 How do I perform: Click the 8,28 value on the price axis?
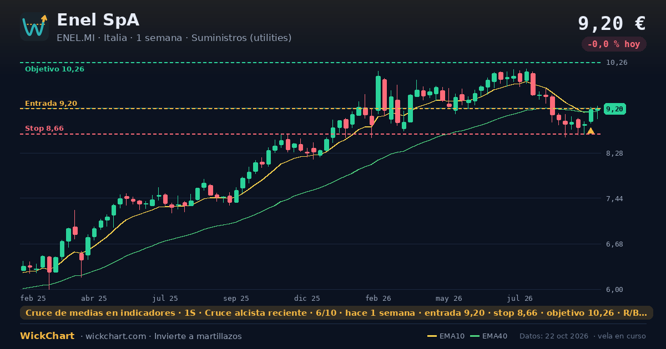(615, 153)
